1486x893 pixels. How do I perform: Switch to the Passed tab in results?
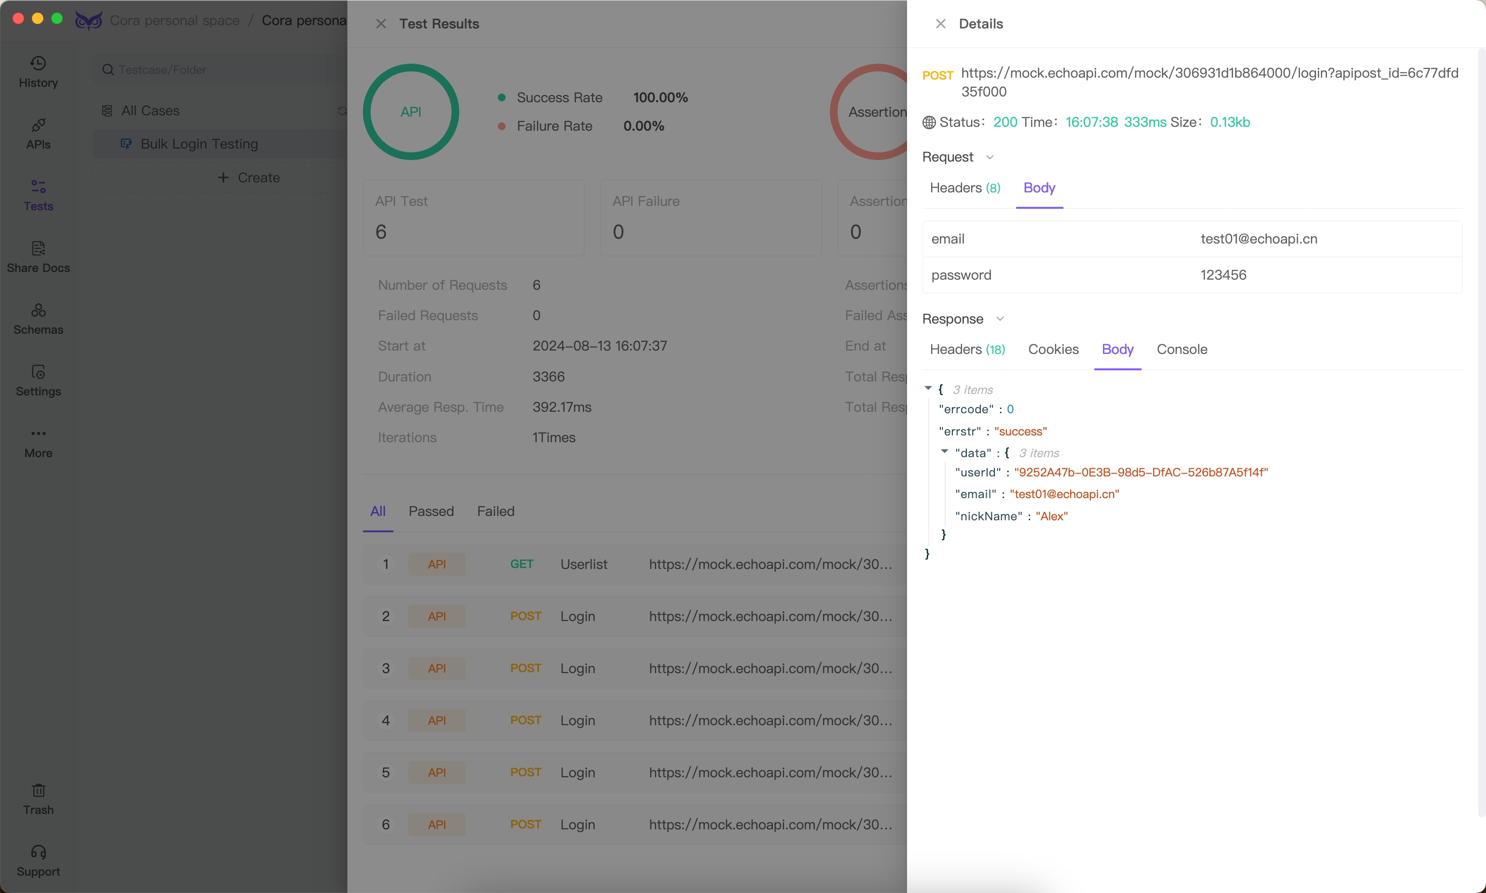pos(430,510)
